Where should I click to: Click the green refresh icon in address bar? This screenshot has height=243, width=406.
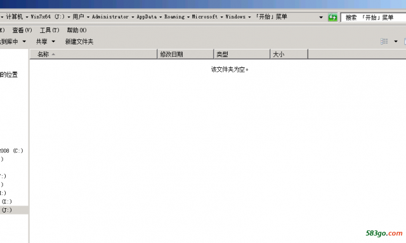click(332, 17)
